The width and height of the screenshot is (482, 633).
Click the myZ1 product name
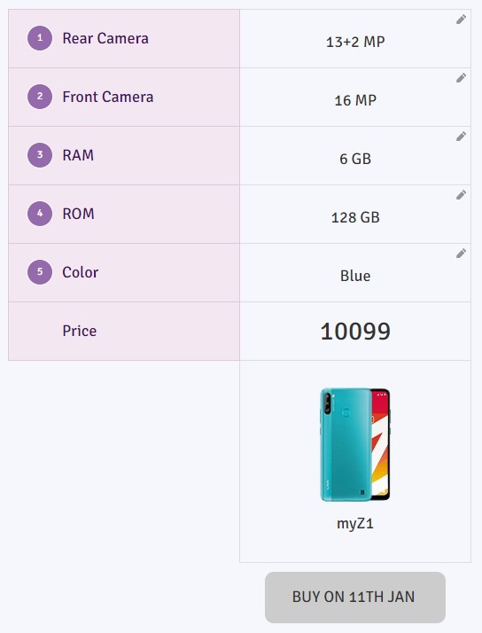[x=355, y=524]
